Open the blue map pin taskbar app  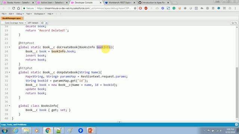tap(81, 131)
